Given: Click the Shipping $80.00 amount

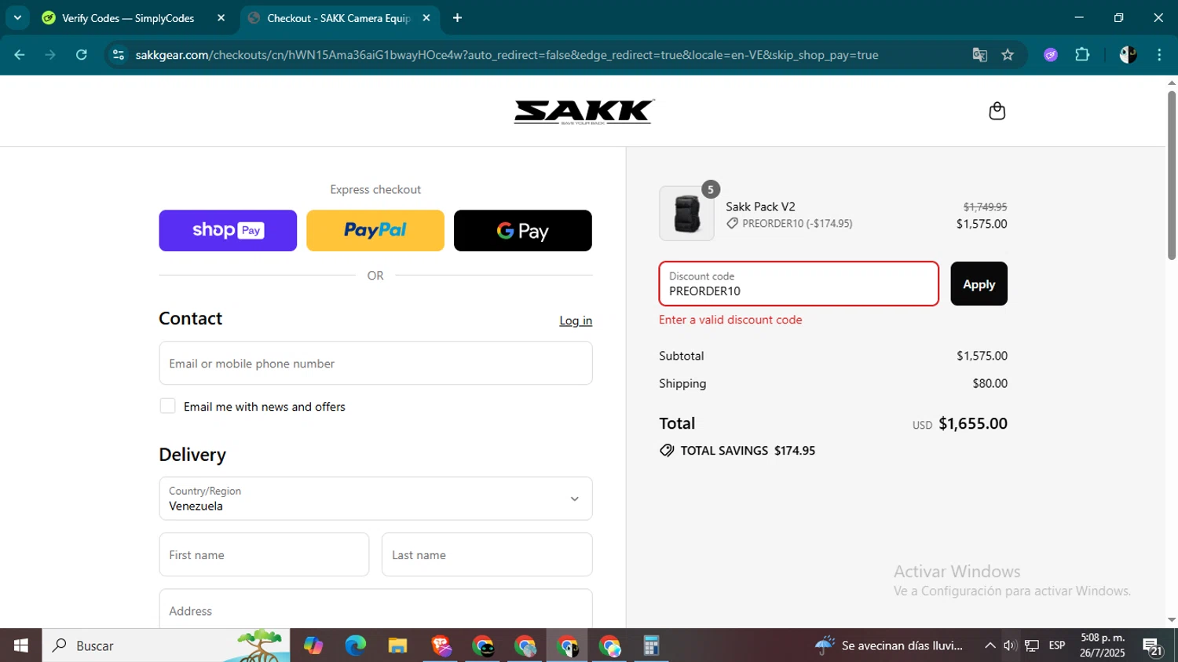Looking at the screenshot, I should pyautogui.click(x=990, y=383).
